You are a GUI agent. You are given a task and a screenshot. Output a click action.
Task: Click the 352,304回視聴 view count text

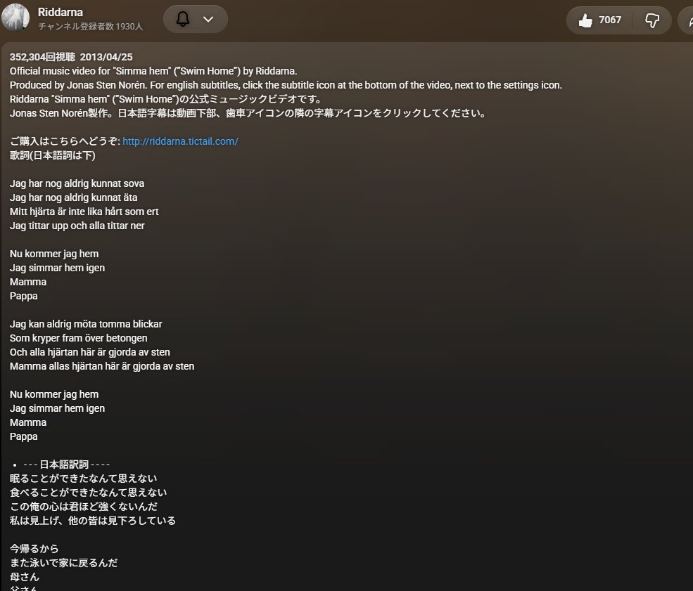[42, 57]
